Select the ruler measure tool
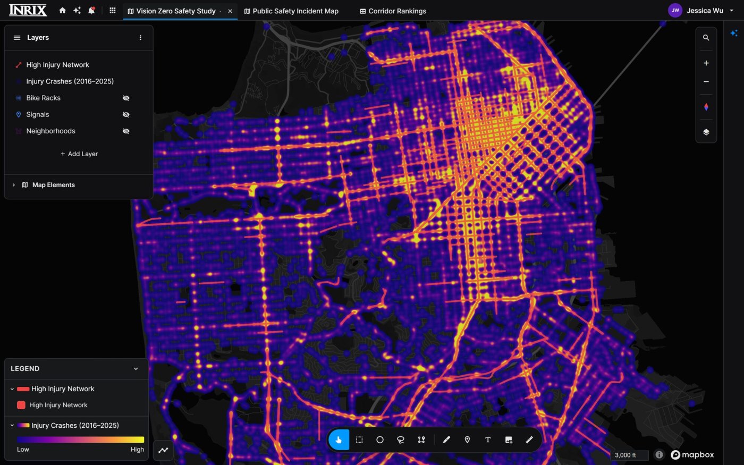The width and height of the screenshot is (744, 465). click(x=529, y=440)
